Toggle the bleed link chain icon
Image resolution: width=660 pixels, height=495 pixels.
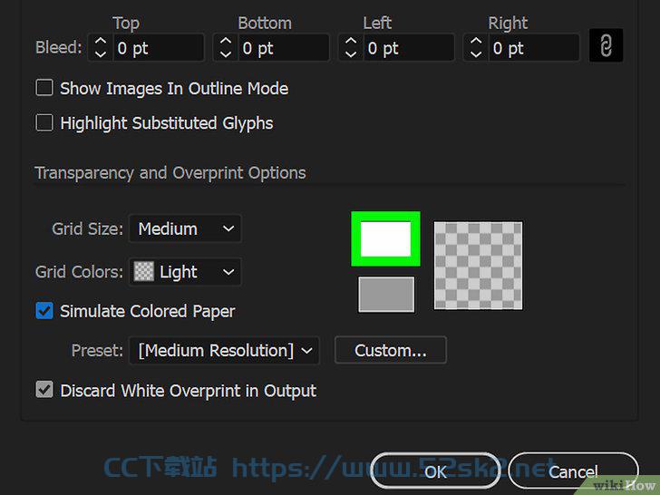point(606,45)
